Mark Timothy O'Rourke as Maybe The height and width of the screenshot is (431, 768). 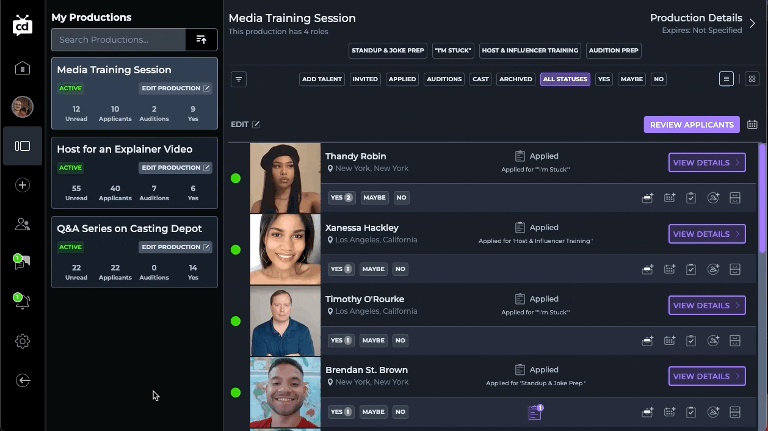point(374,341)
